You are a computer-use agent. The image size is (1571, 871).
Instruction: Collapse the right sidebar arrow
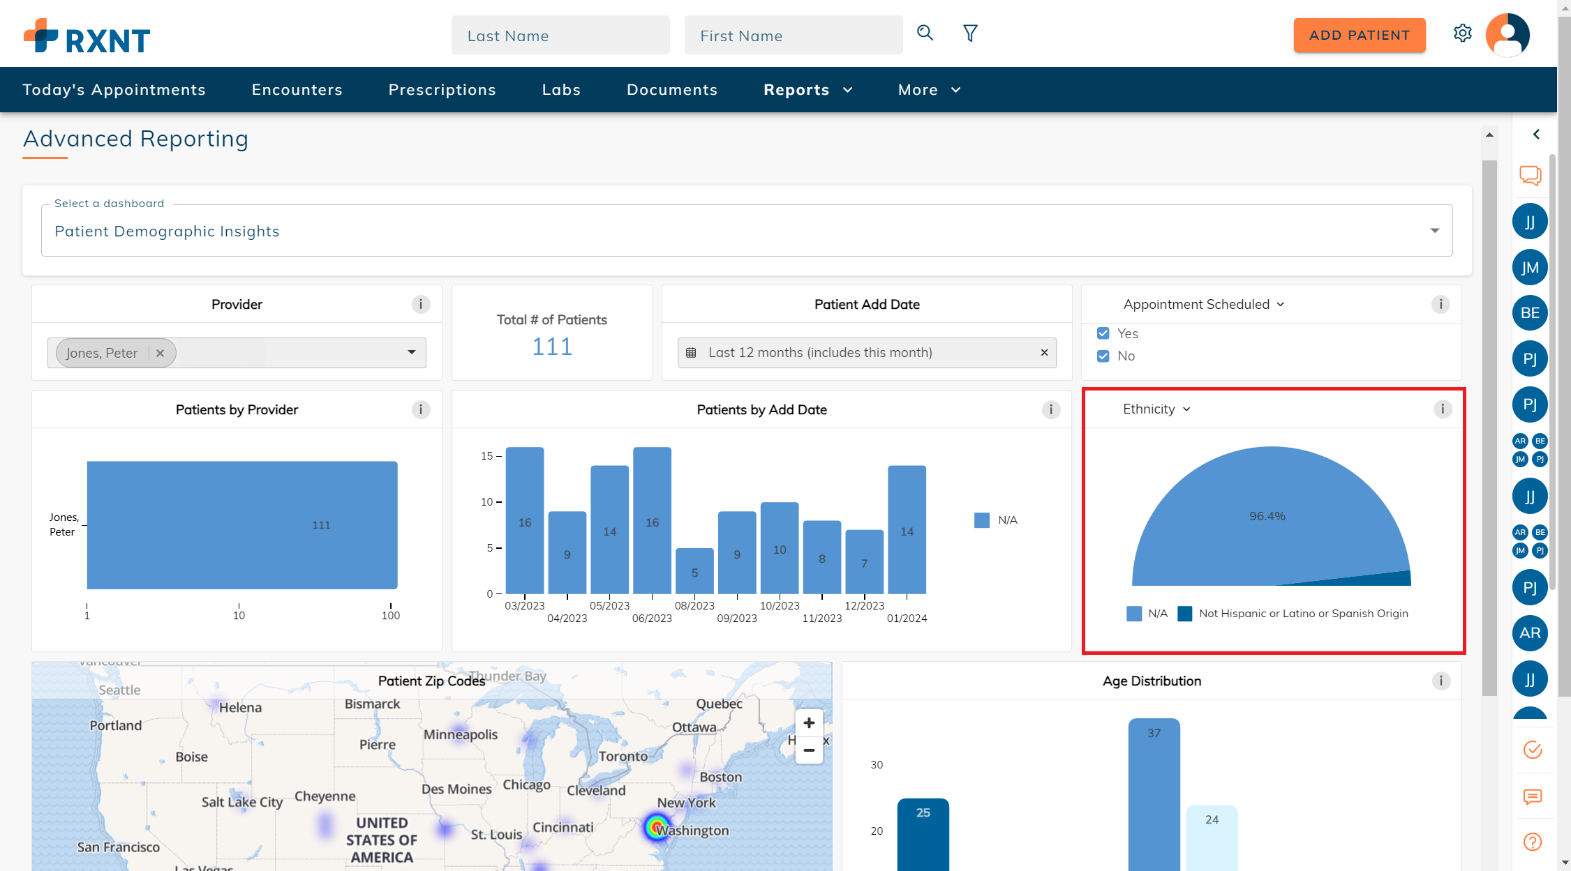(1535, 134)
